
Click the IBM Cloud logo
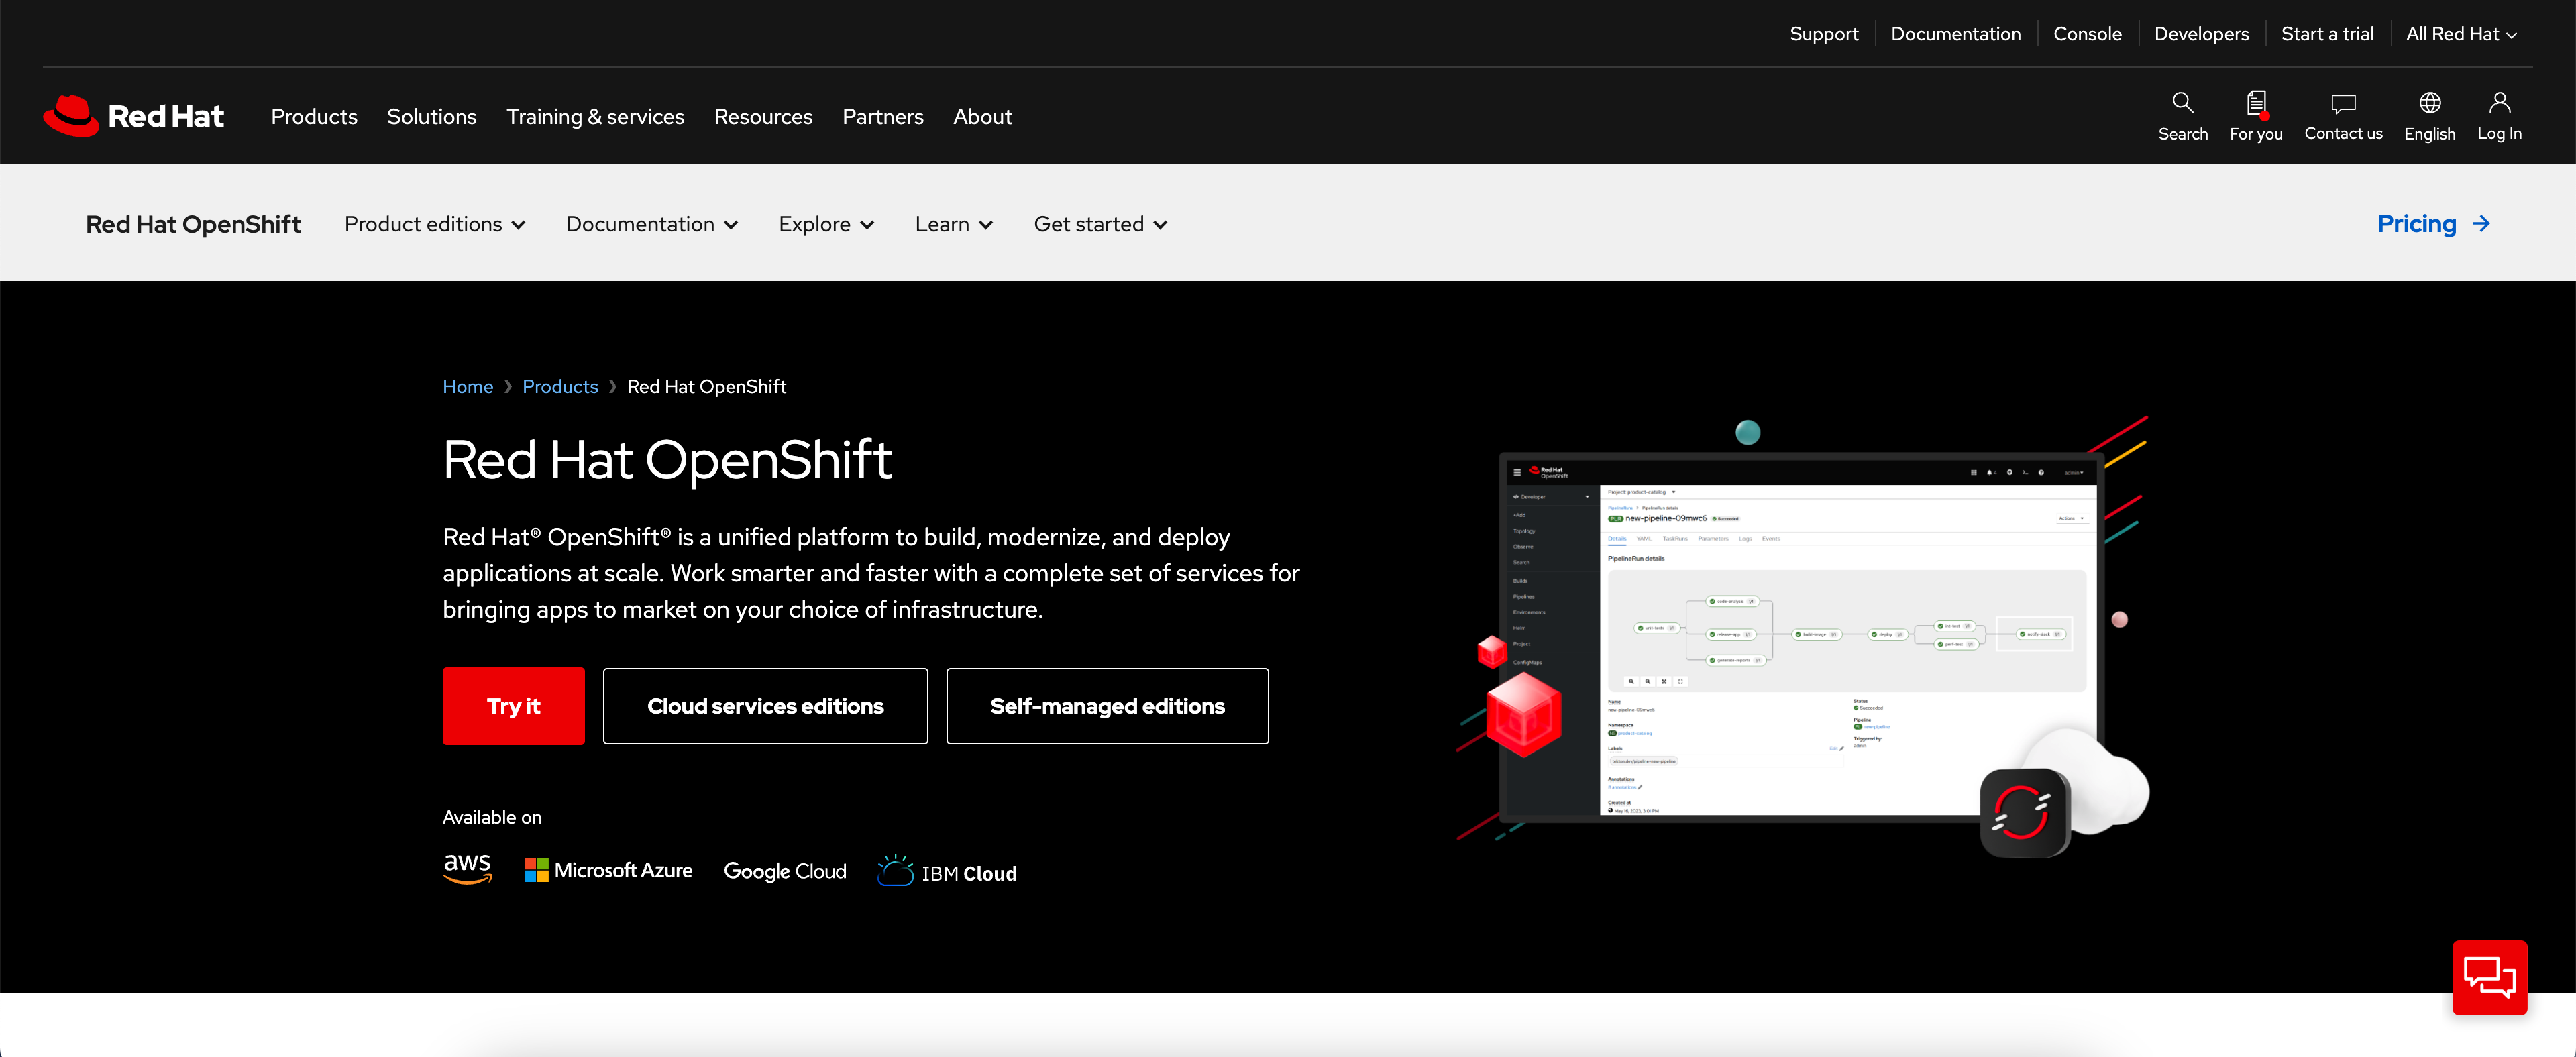click(947, 872)
